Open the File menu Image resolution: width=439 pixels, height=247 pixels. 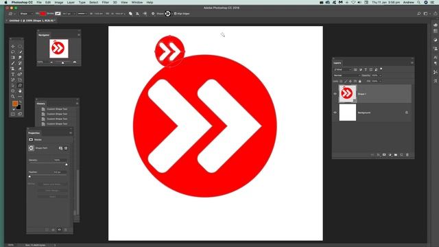click(x=39, y=2)
